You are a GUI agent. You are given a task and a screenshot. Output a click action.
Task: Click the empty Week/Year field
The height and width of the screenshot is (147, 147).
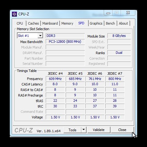(119, 47)
